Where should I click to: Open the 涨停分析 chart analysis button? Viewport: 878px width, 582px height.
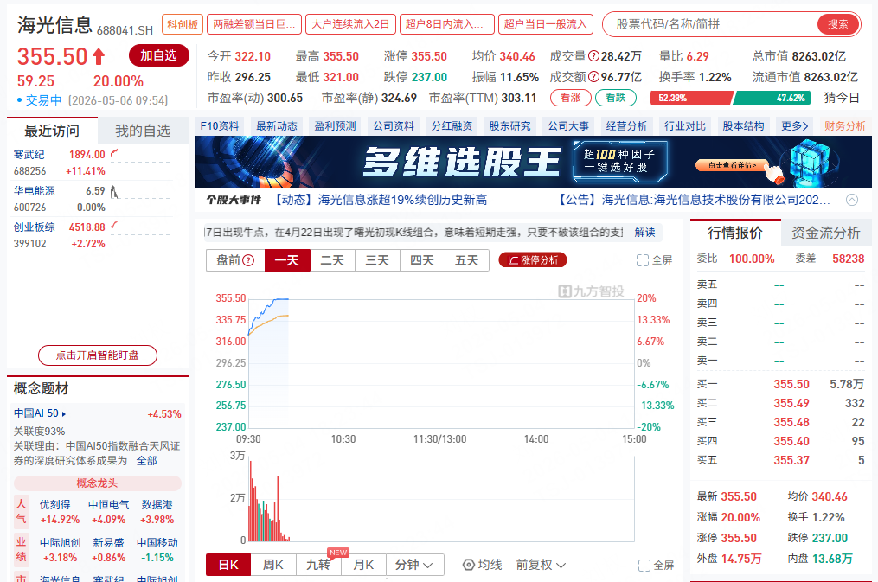click(x=533, y=260)
